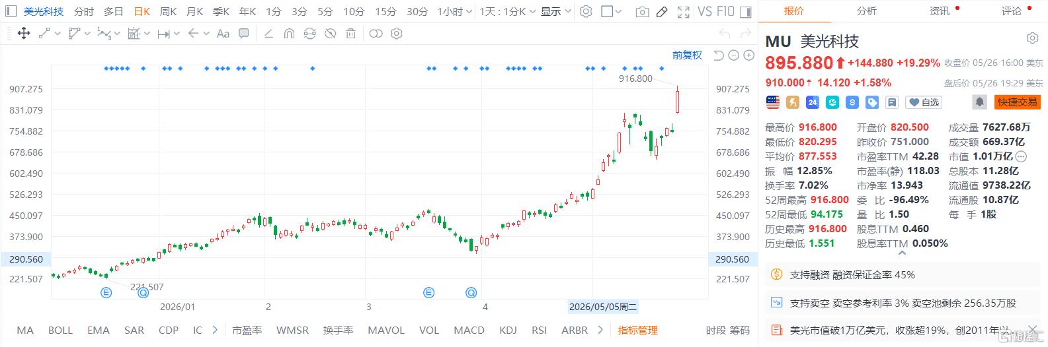This screenshot has width=1048, height=347.
Task: Select the arrow annotation tool
Action: point(193,34)
